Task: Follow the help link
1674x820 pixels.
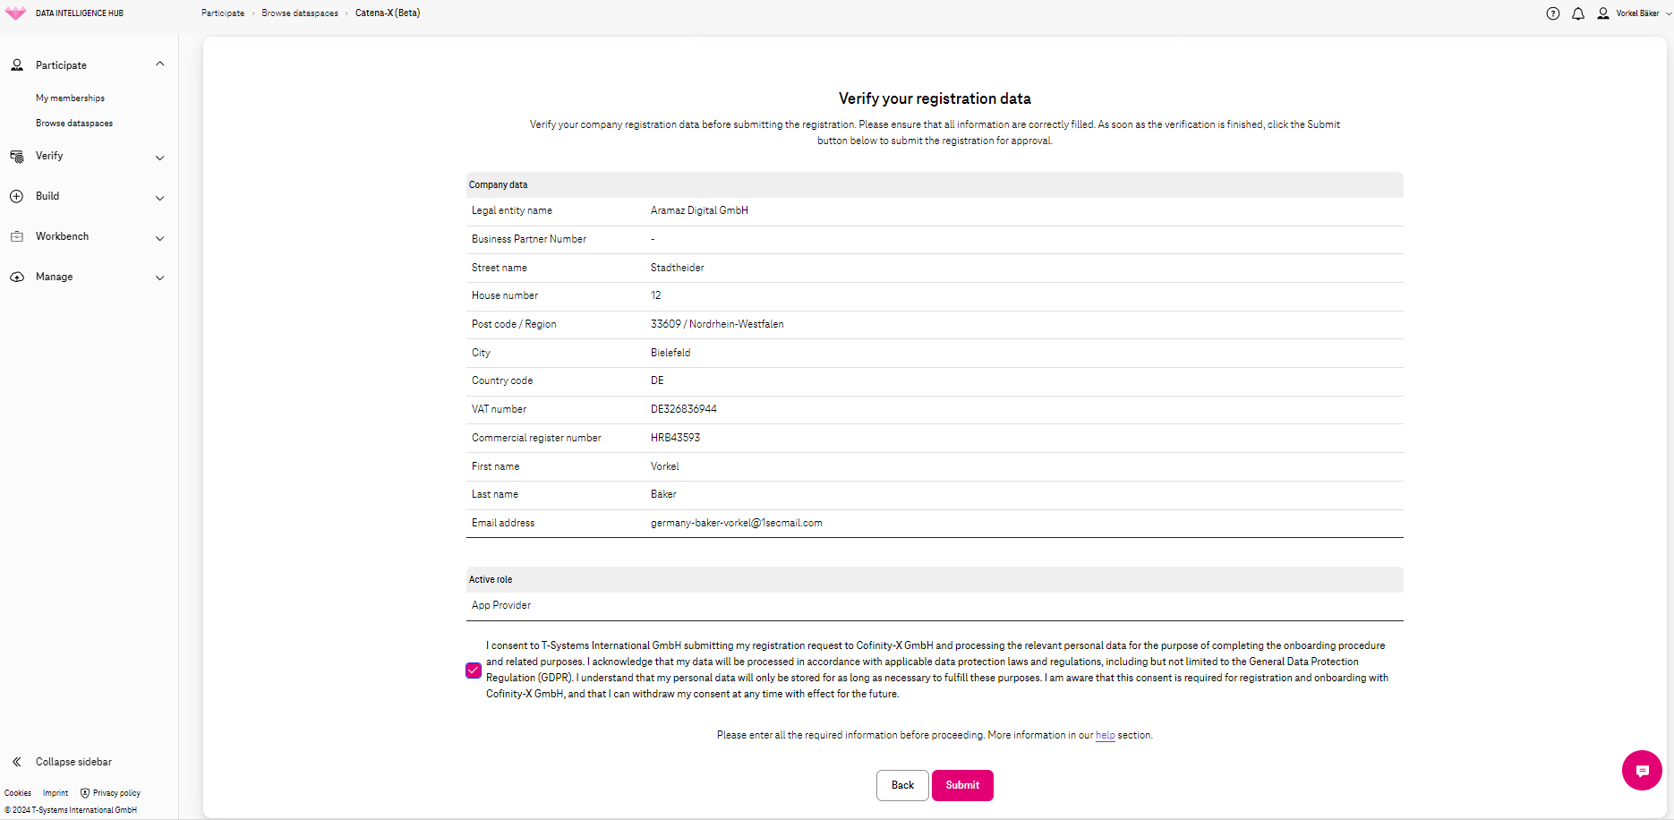Action: pyautogui.click(x=1106, y=735)
